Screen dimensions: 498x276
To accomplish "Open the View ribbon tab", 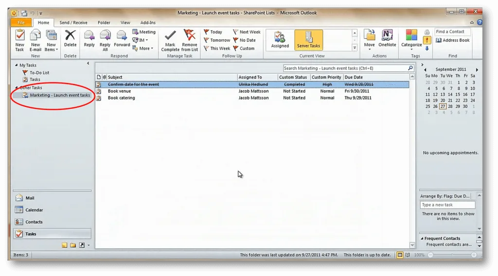I will 125,22.
